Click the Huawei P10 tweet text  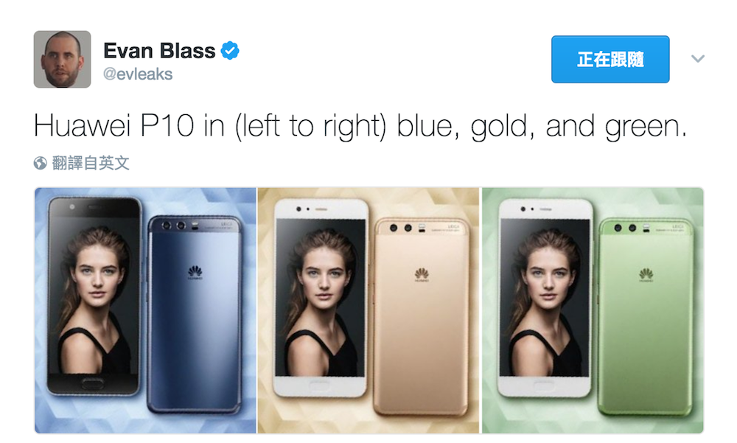[x=360, y=126]
